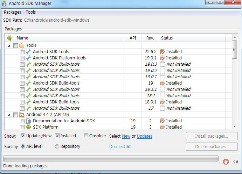Screen dimensions: 242x174
Task: Click Installed status icon for Documentation row
Action: [x=163, y=121]
